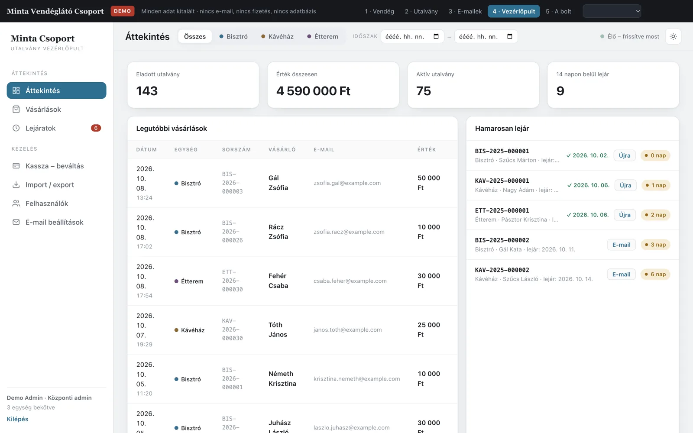Click the Import / export download icon
The width and height of the screenshot is (693, 433).
point(16,184)
